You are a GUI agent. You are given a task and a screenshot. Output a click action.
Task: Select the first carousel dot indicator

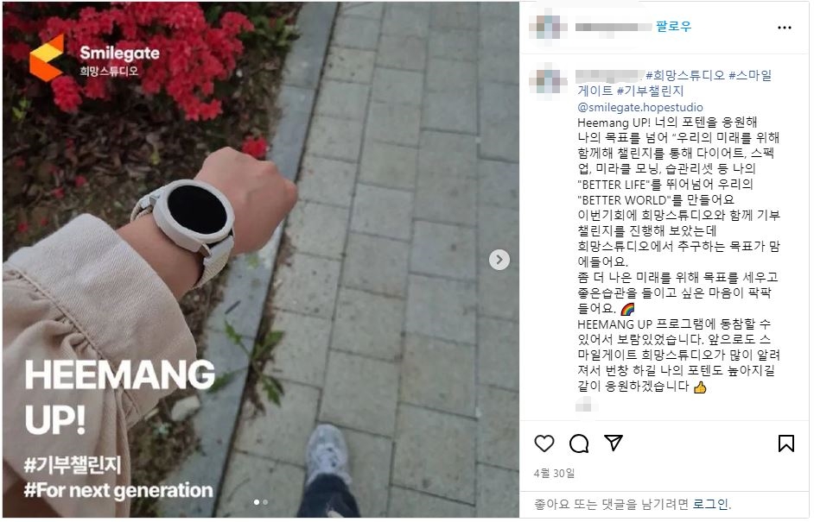click(x=257, y=502)
